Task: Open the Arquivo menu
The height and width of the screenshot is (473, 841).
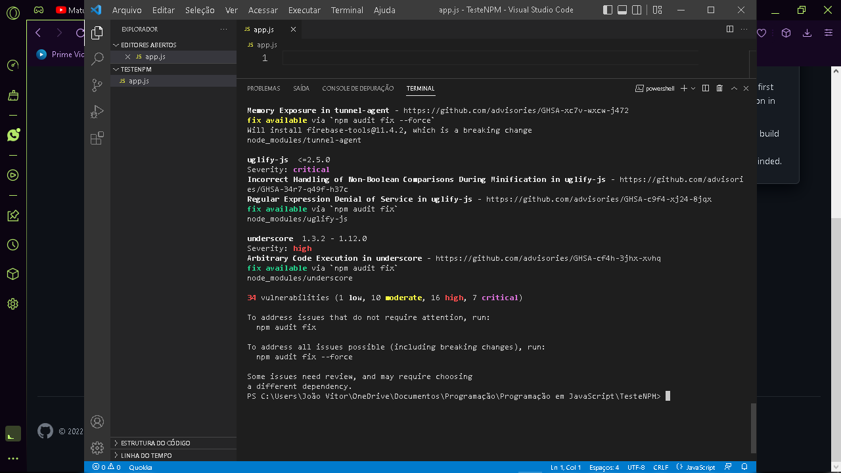Action: tap(127, 10)
